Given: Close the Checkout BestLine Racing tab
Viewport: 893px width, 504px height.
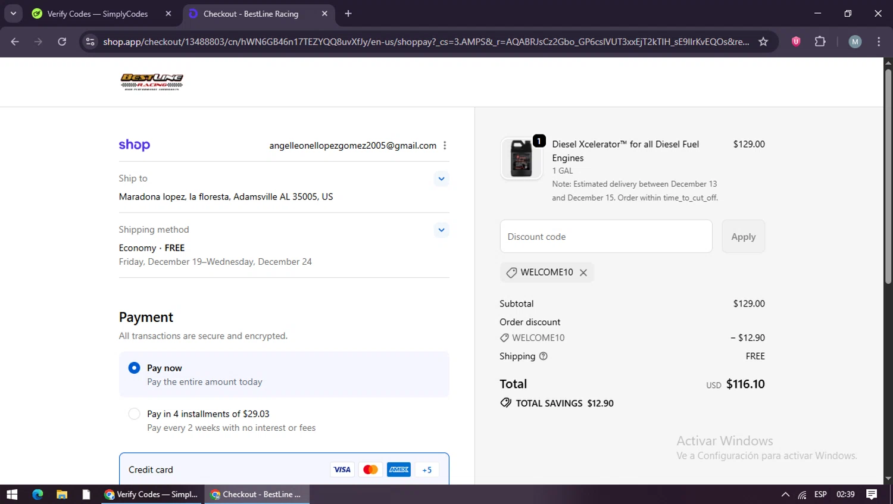Looking at the screenshot, I should (x=324, y=14).
